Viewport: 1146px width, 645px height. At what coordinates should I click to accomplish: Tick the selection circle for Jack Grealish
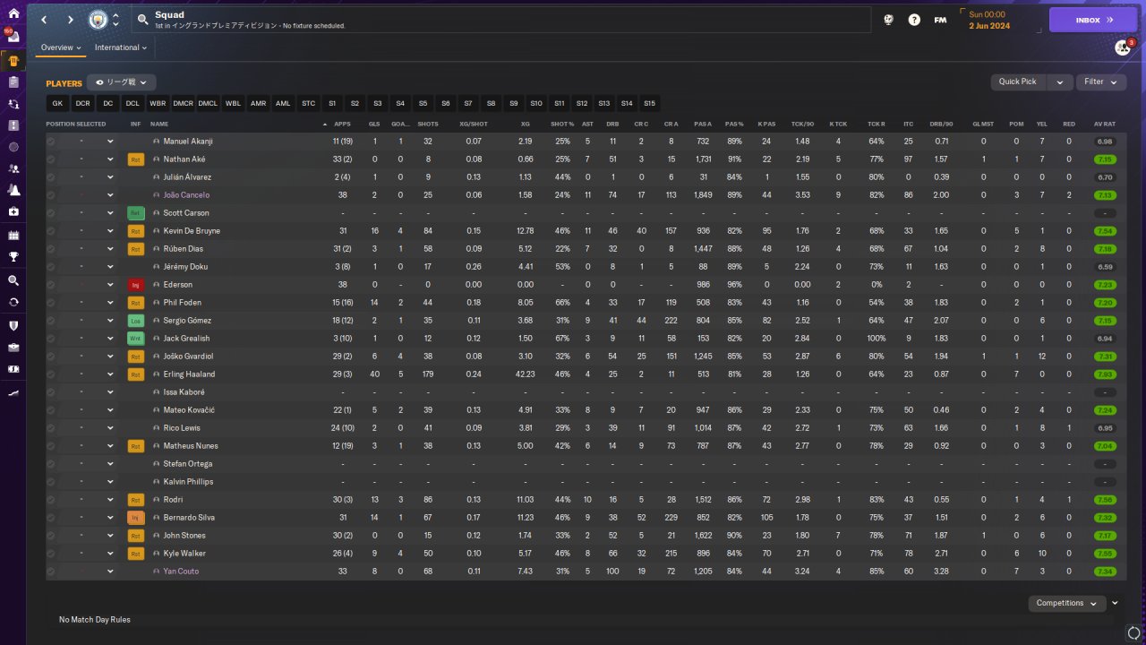point(51,339)
